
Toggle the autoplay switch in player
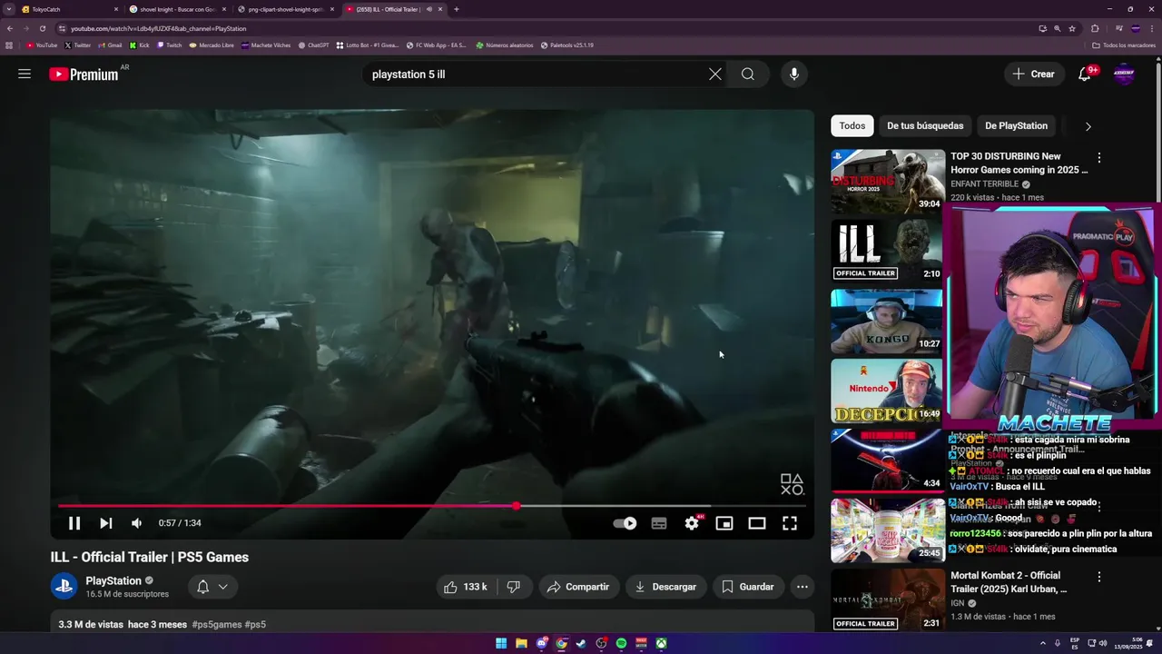(625, 523)
